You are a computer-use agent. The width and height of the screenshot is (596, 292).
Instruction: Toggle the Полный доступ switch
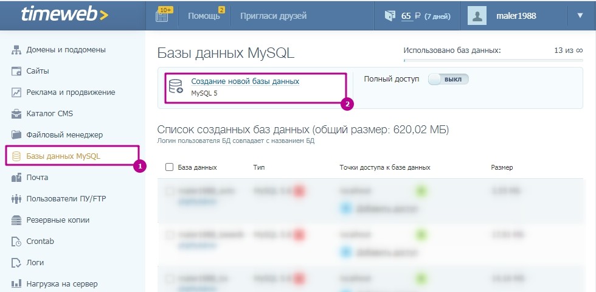(x=449, y=79)
